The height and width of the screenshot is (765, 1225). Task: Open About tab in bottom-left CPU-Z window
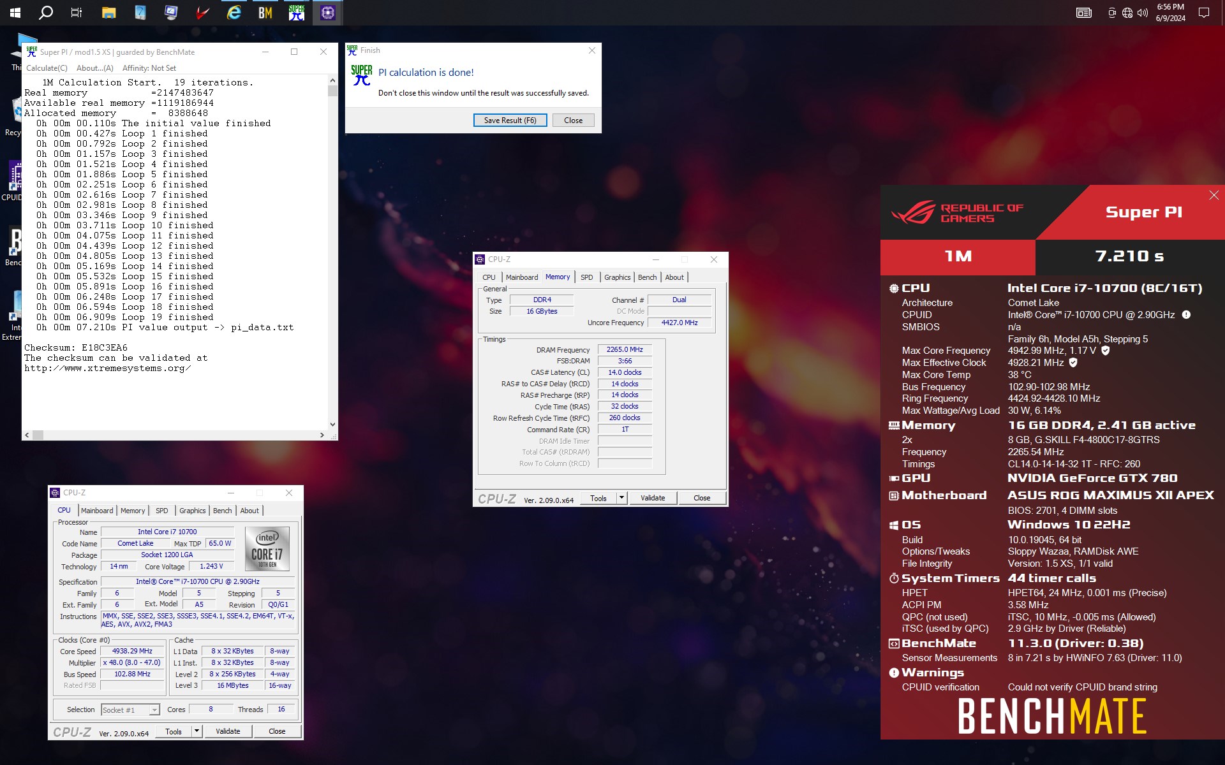tap(249, 511)
